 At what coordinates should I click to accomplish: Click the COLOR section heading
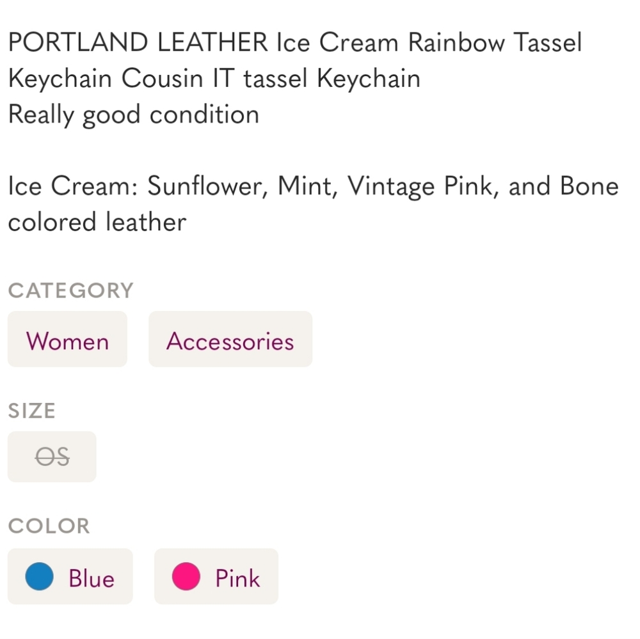(48, 526)
